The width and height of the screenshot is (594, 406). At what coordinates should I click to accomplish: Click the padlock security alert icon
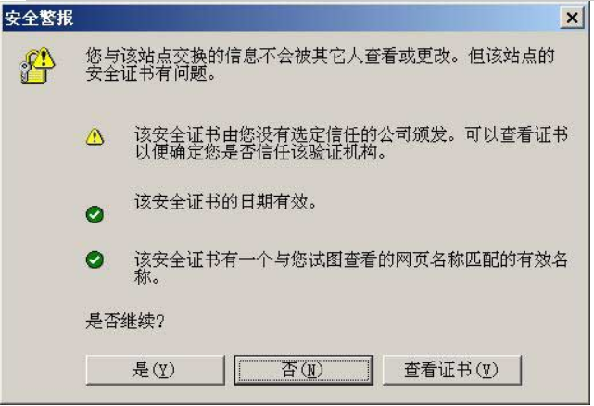coord(37,65)
